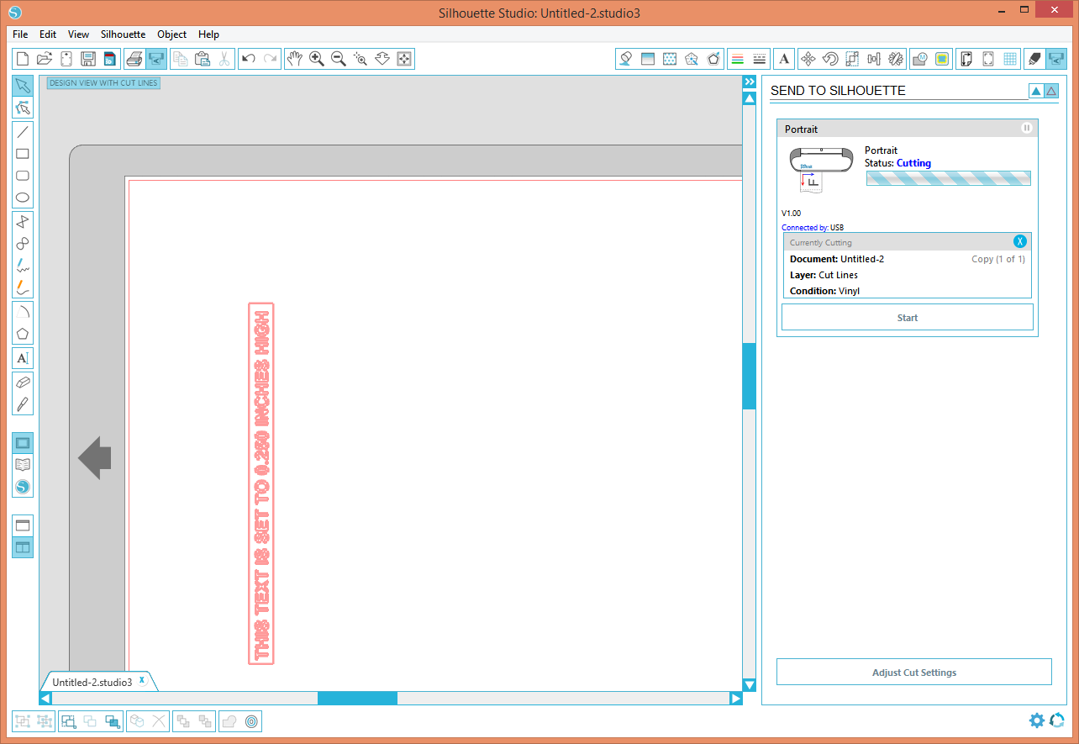Select the Rectangle drawing tool

(x=23, y=154)
